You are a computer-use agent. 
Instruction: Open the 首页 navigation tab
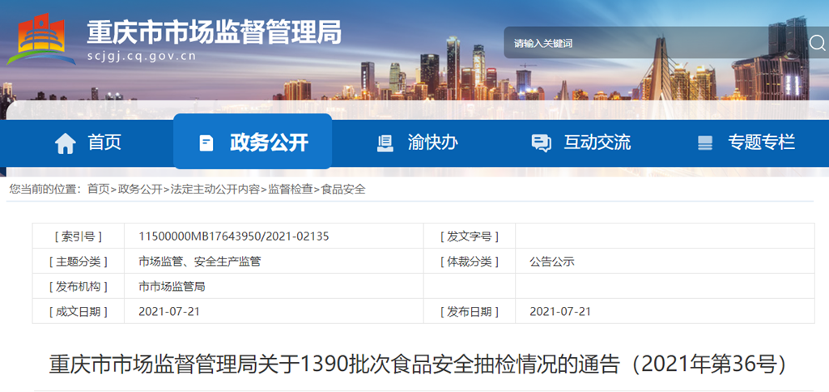coord(104,143)
